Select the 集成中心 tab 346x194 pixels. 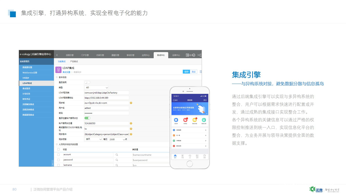tap(161, 55)
